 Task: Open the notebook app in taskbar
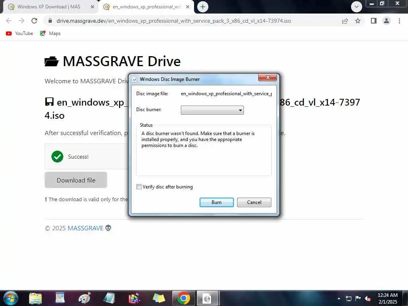click(x=109, y=298)
